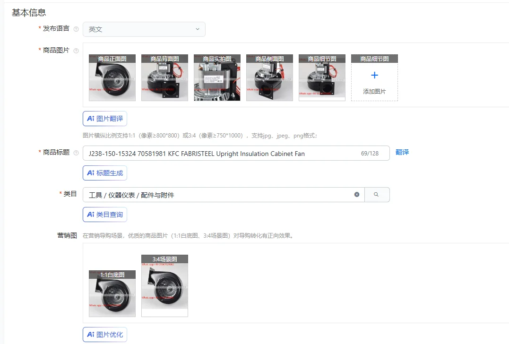Click the 翻译 link next to the title
509x344 pixels.
(x=402, y=152)
